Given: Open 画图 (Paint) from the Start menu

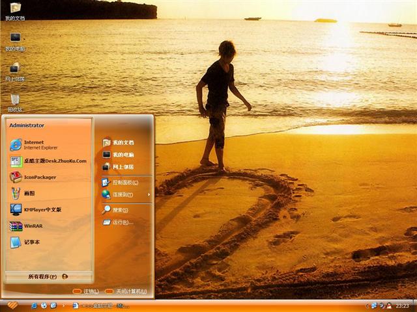Looking at the screenshot, I should tap(29, 193).
